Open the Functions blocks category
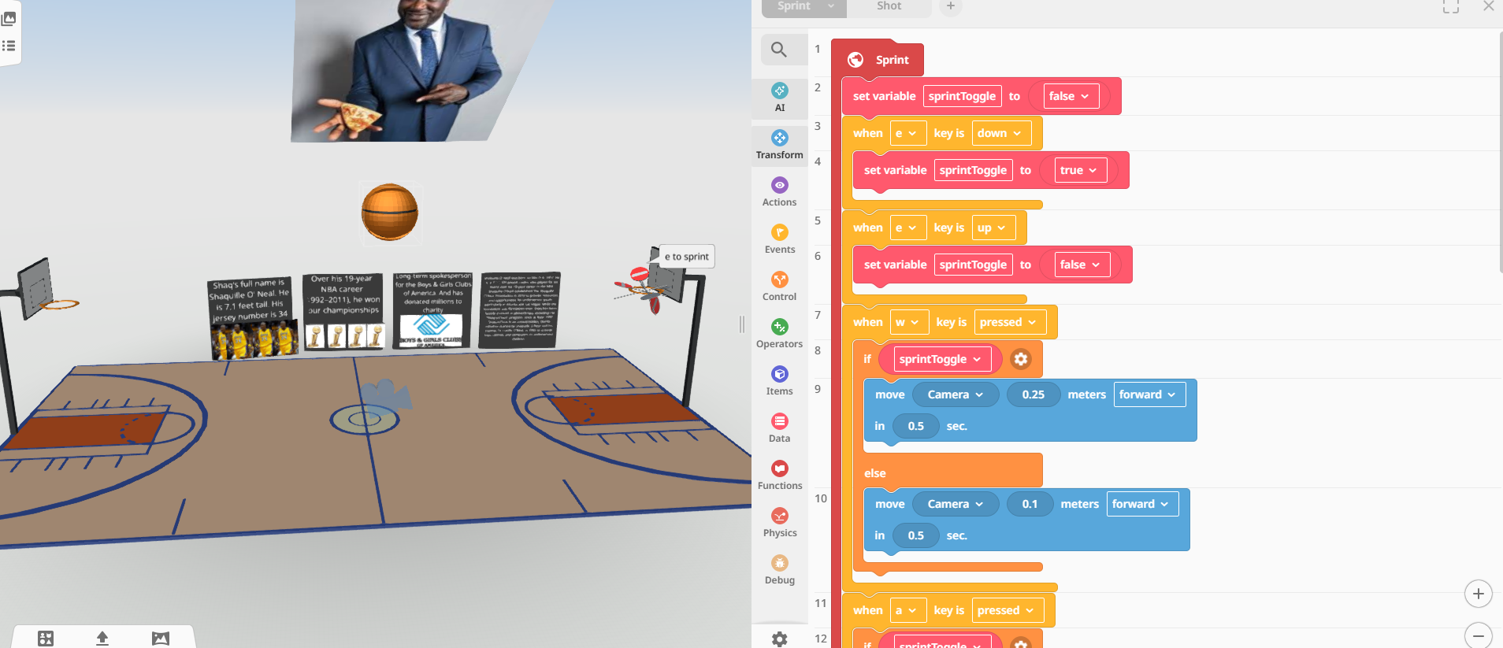 tap(780, 476)
